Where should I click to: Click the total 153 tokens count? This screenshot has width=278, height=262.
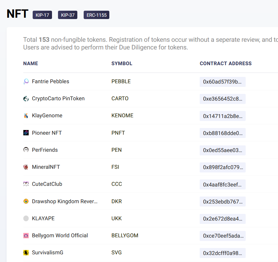[44, 40]
